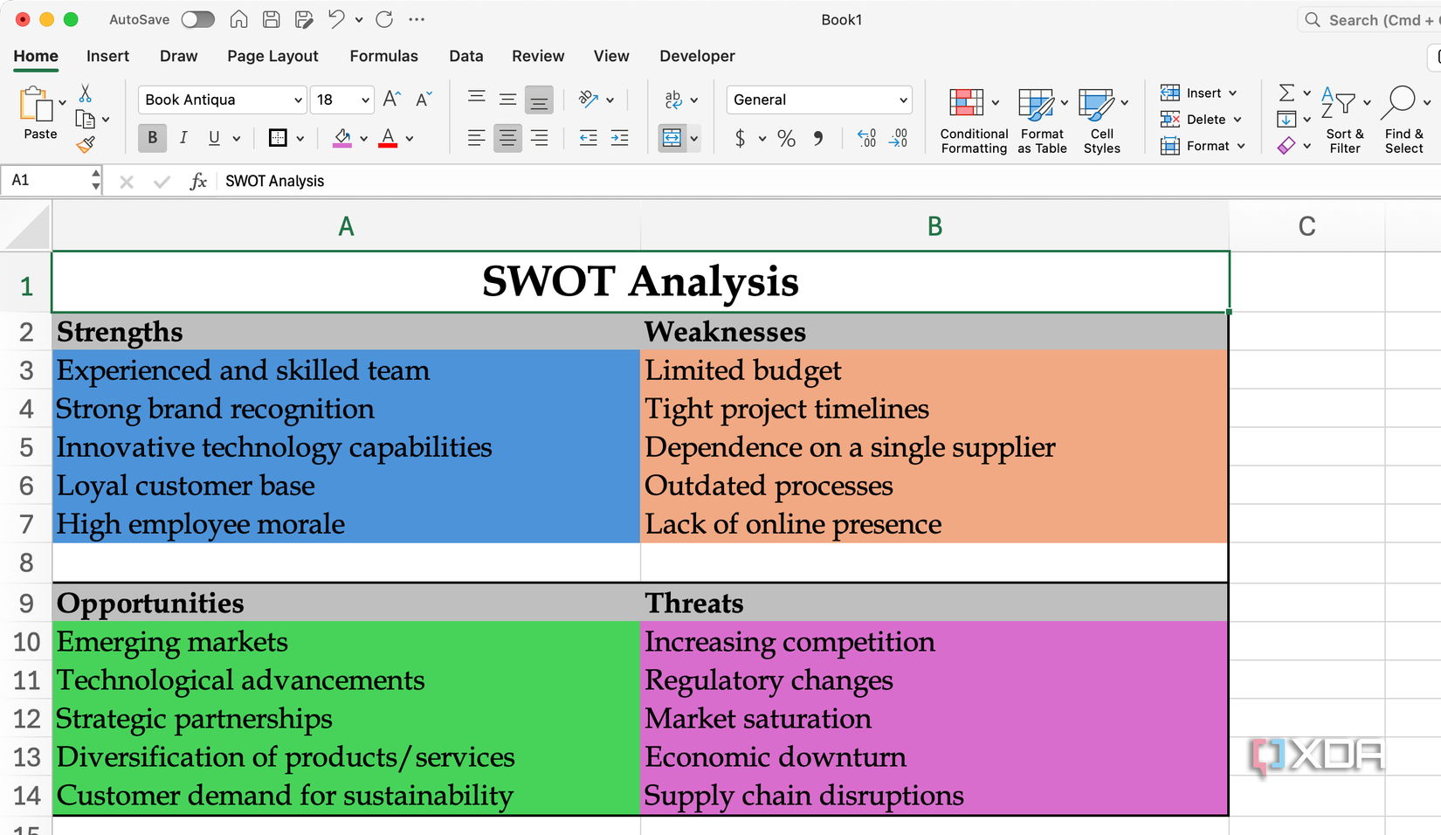Screen dimensions: 1441x835
Task: Increase decimal places
Action: [865, 138]
